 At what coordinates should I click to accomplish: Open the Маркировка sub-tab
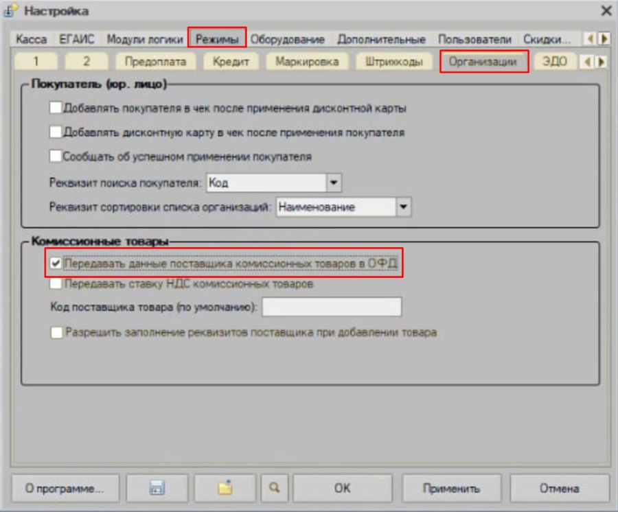point(307,62)
